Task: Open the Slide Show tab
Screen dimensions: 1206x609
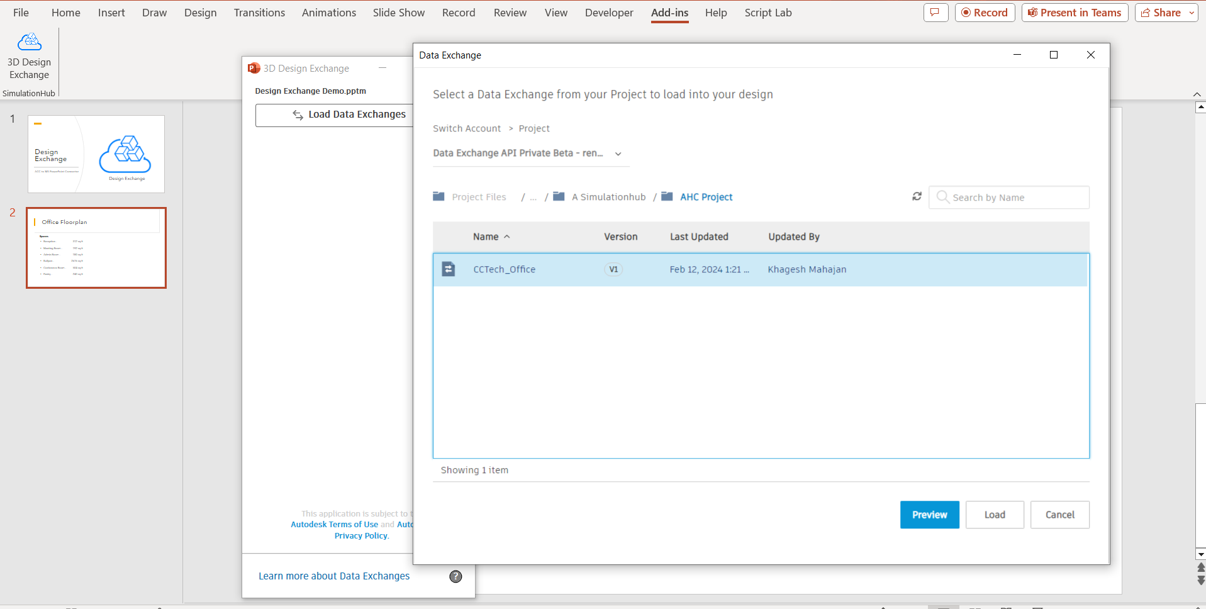Action: (399, 13)
